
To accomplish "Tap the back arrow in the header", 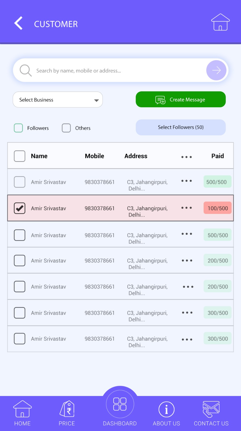I will click(18, 23).
